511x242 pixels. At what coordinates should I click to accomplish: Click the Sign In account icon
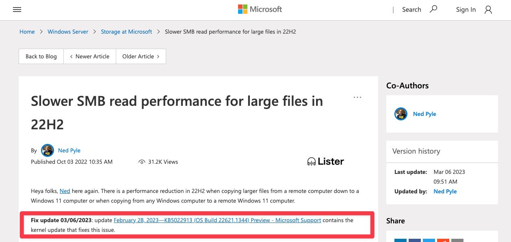(488, 10)
